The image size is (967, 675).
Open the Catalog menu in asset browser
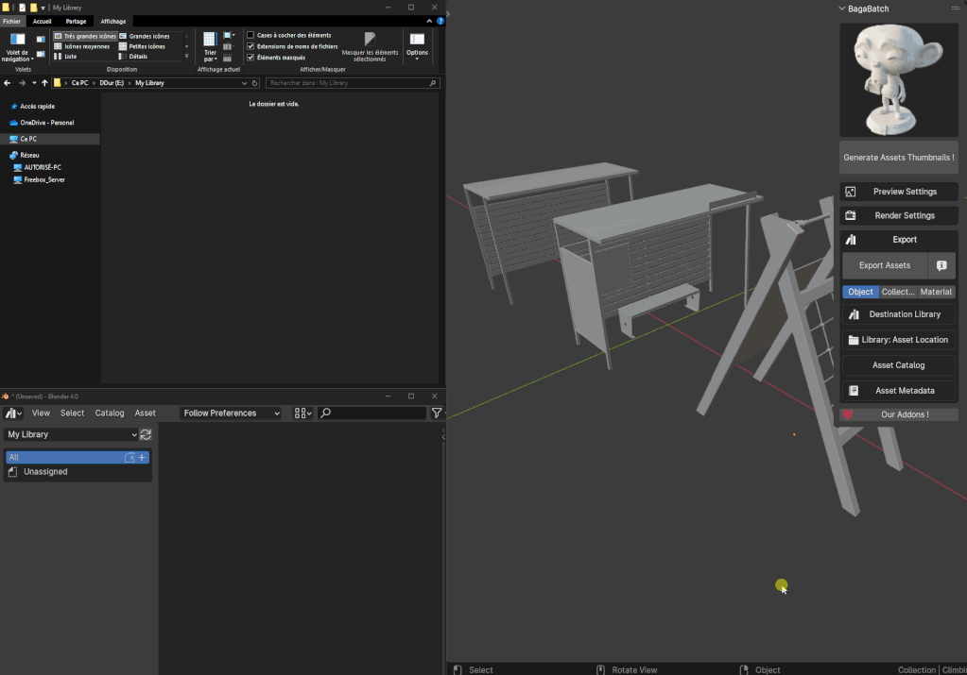(x=109, y=413)
